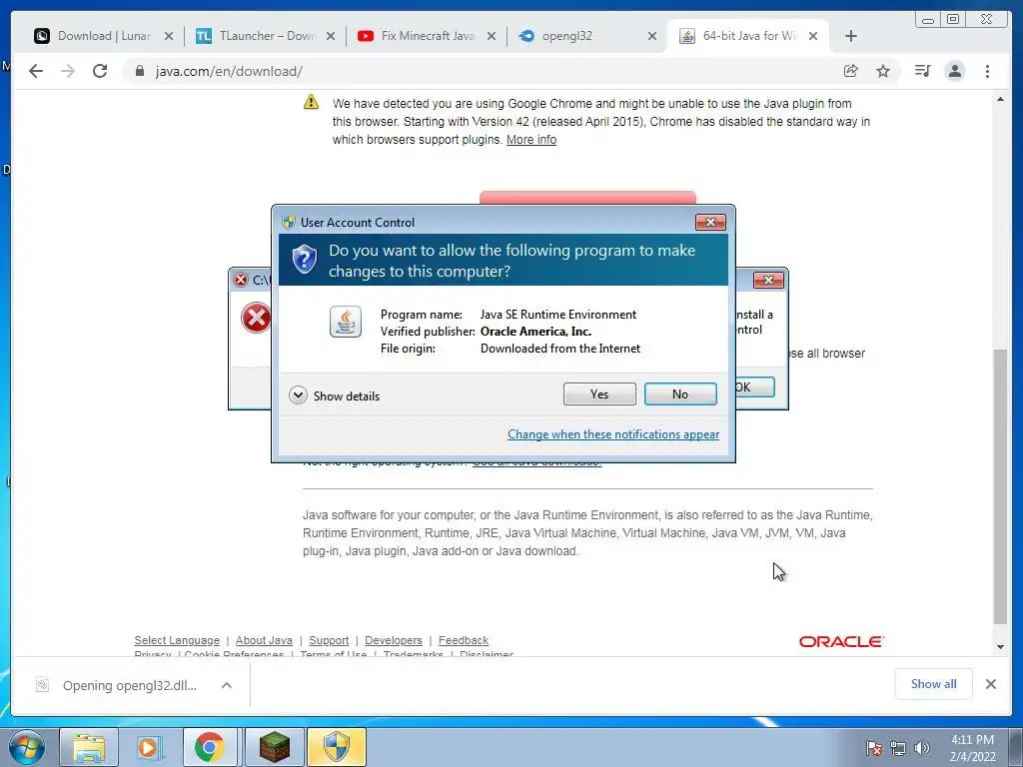The height and width of the screenshot is (767, 1023).
Task: Open opengl32.dll download item
Action: click(x=116, y=685)
